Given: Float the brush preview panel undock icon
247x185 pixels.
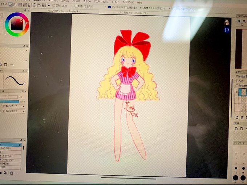Looking at the screenshot, I should [x=23, y=71].
